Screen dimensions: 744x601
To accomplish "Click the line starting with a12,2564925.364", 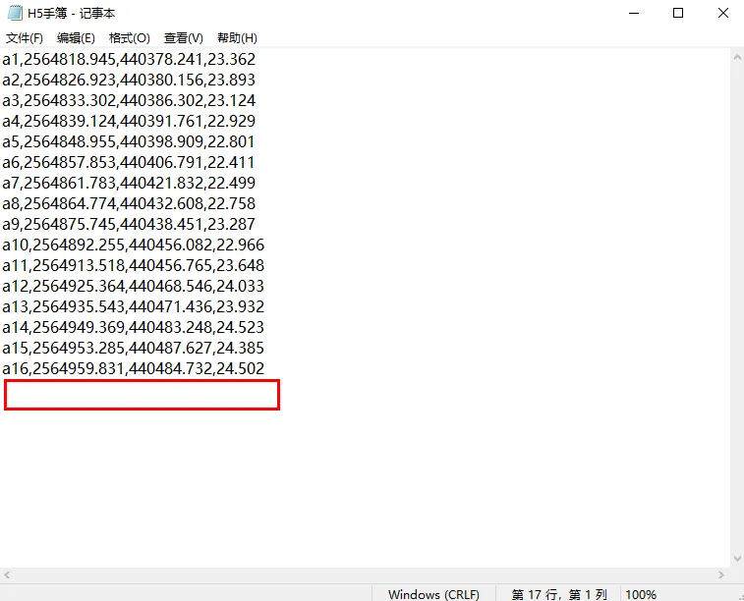I will click(x=134, y=287).
